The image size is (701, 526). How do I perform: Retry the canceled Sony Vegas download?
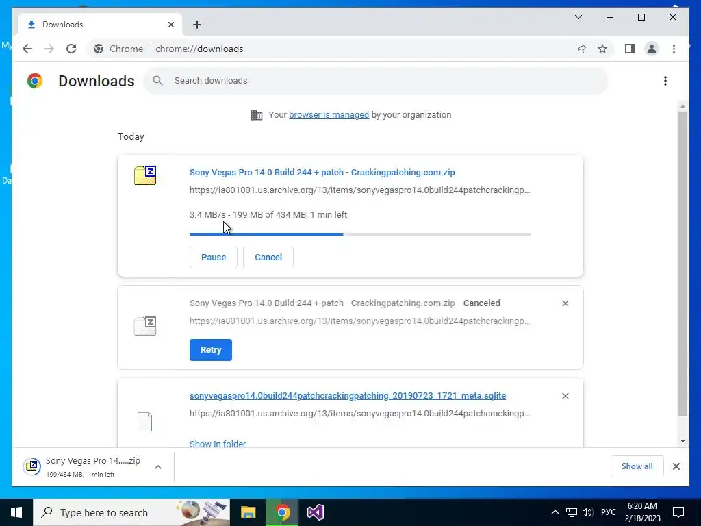point(211,350)
